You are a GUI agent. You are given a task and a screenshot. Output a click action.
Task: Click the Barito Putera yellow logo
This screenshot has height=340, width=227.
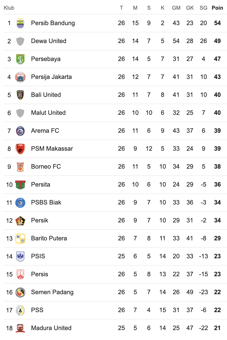tap(20, 238)
